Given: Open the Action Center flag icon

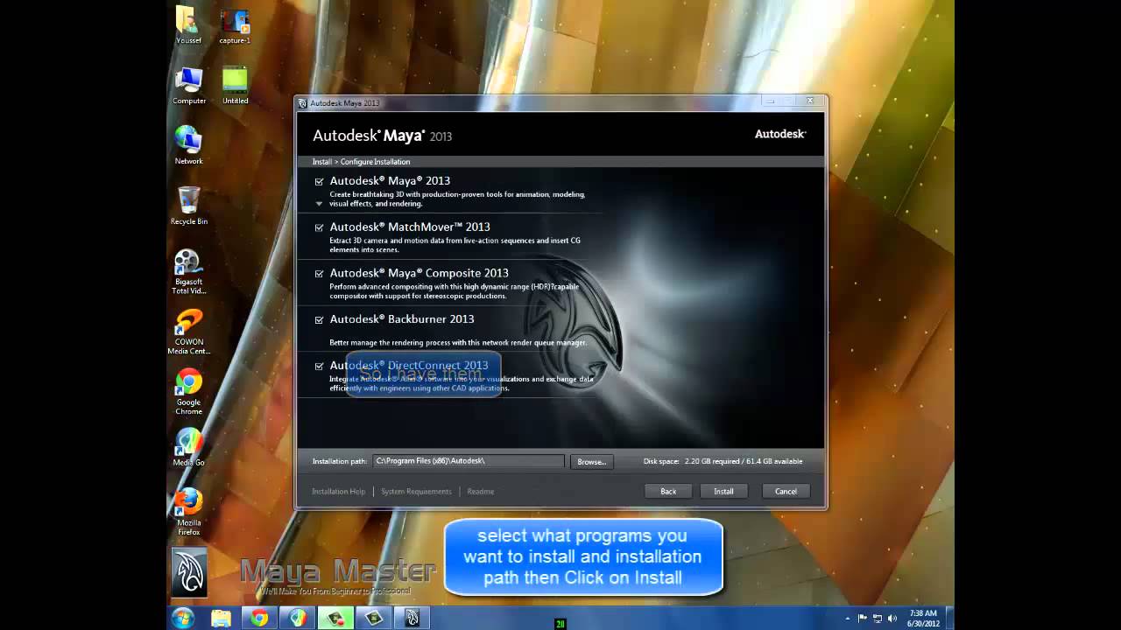Looking at the screenshot, I should pyautogui.click(x=863, y=618).
